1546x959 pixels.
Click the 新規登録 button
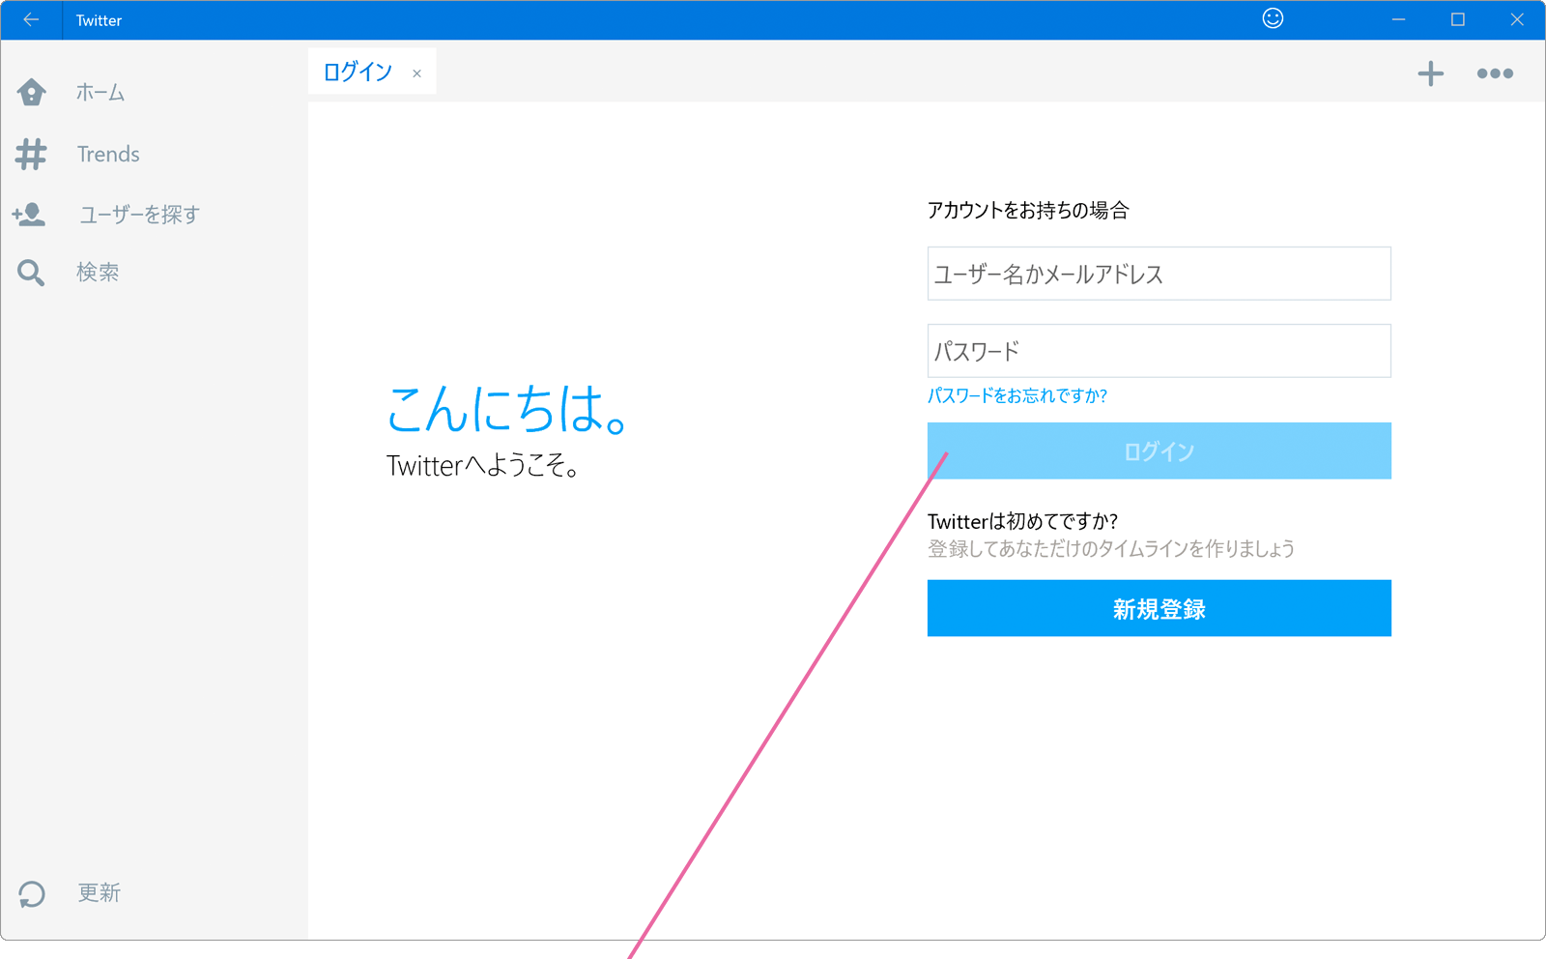click(1159, 608)
